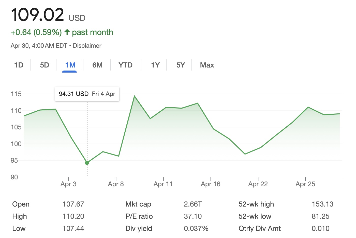Click the chart peak near 115

134,96
